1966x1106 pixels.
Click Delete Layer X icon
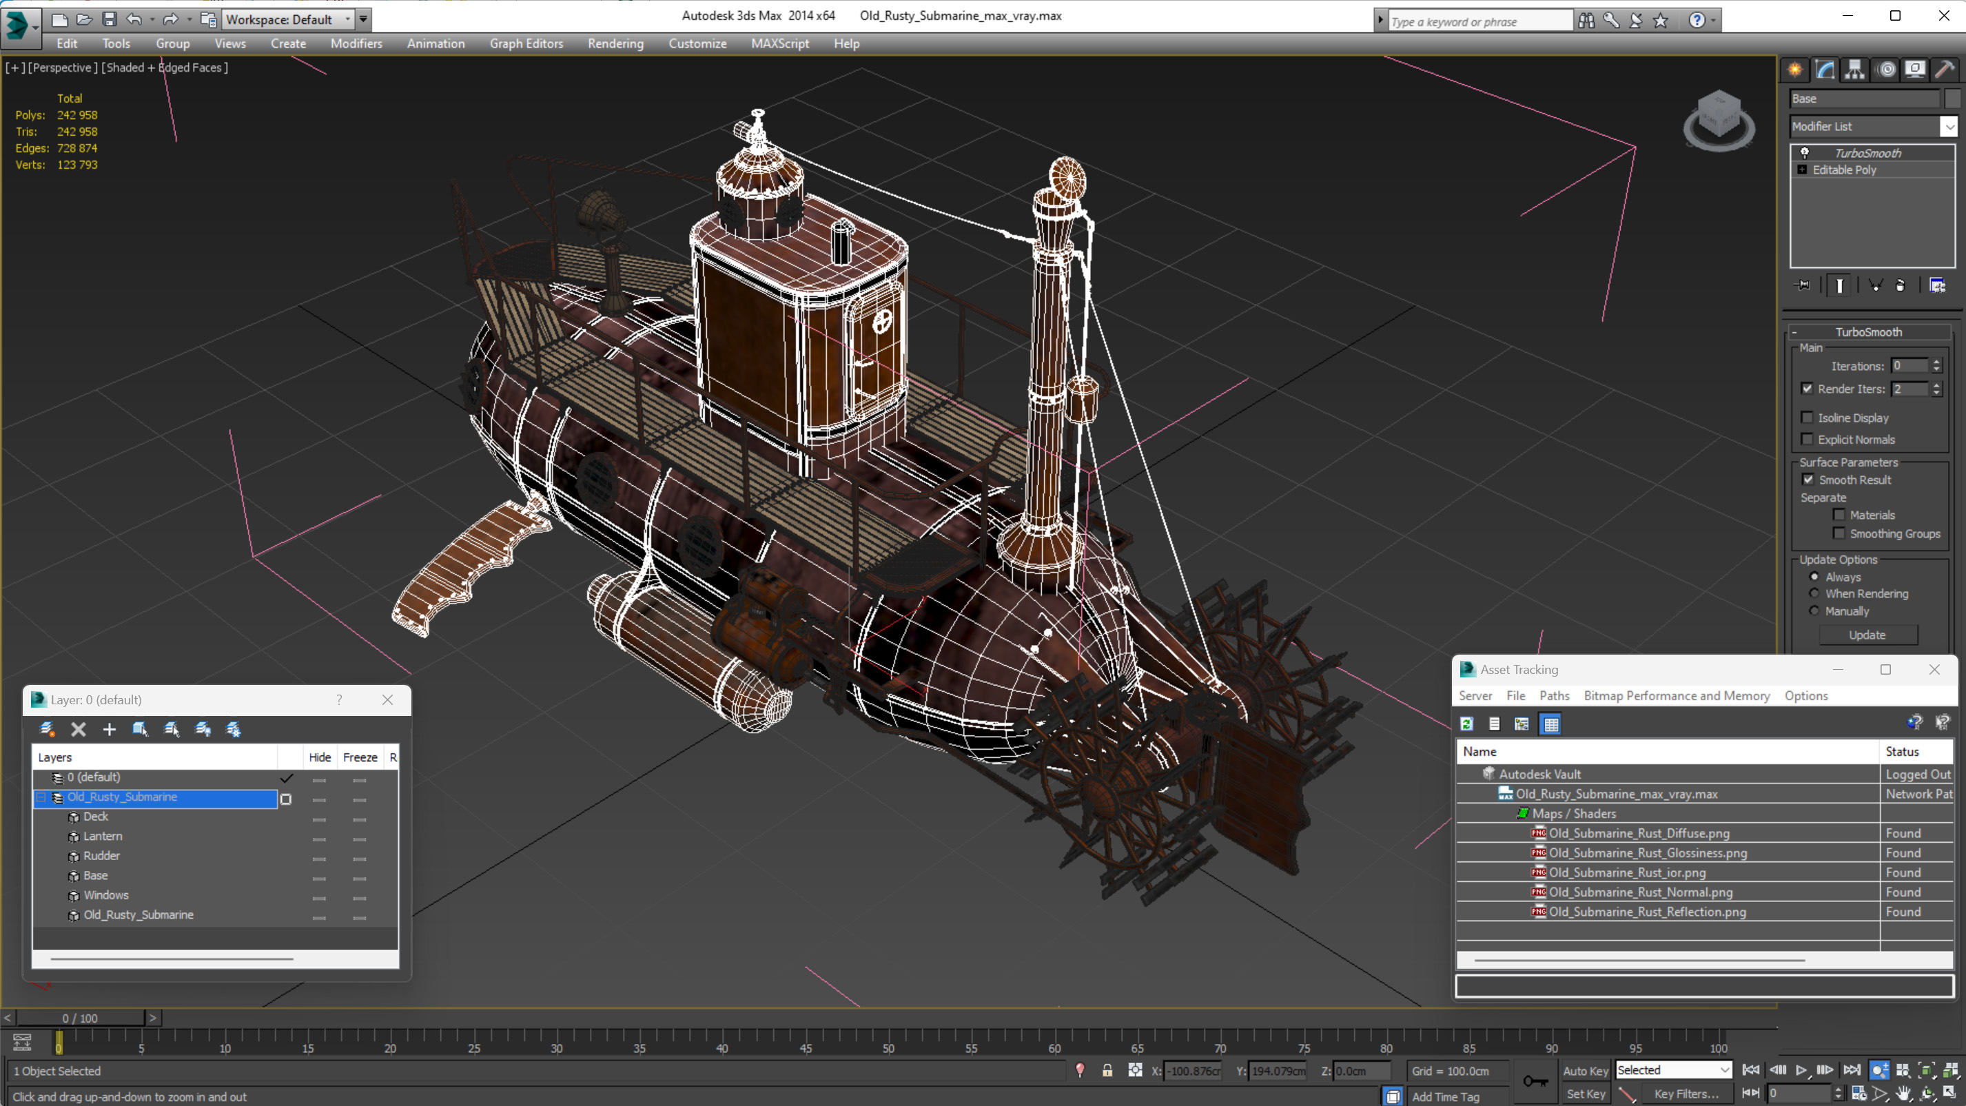click(79, 729)
